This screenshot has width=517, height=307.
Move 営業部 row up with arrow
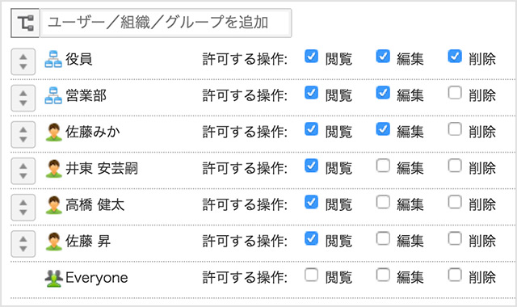(x=23, y=94)
